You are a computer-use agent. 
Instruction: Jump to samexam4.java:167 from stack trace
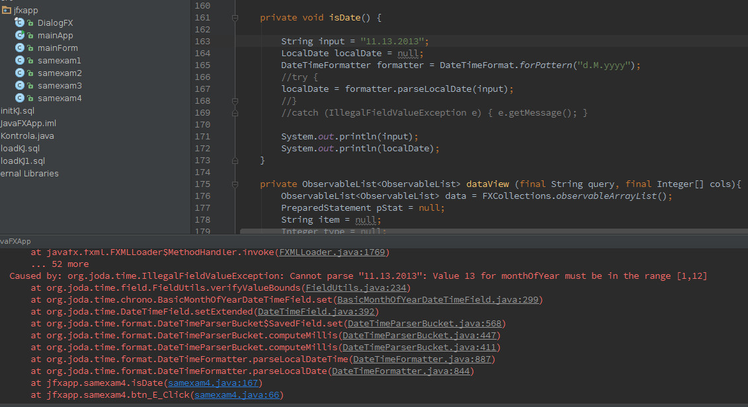pos(213,383)
